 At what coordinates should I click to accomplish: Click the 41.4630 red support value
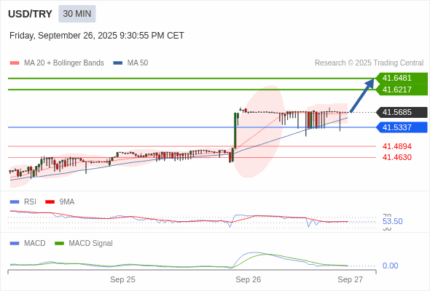(396, 157)
